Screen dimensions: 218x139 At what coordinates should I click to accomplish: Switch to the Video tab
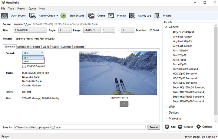(x=46, y=47)
